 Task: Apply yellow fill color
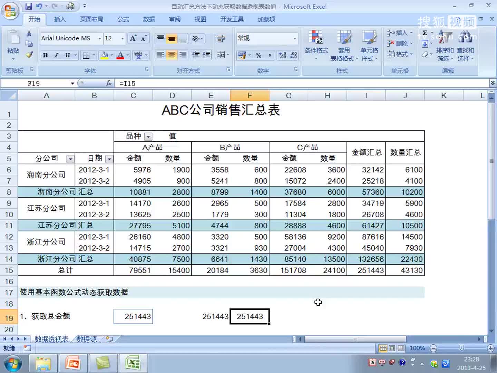104,55
